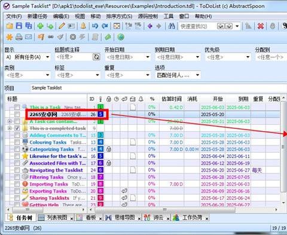Check the Exporting Tasks checkbox
The width and height of the screenshot is (287, 235).
pyautogui.click(x=17, y=191)
